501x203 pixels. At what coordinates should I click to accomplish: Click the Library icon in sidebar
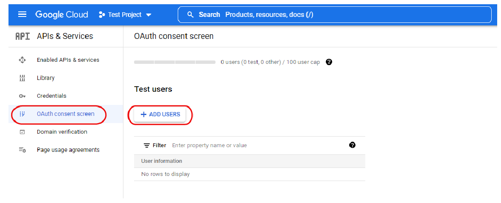point(22,78)
